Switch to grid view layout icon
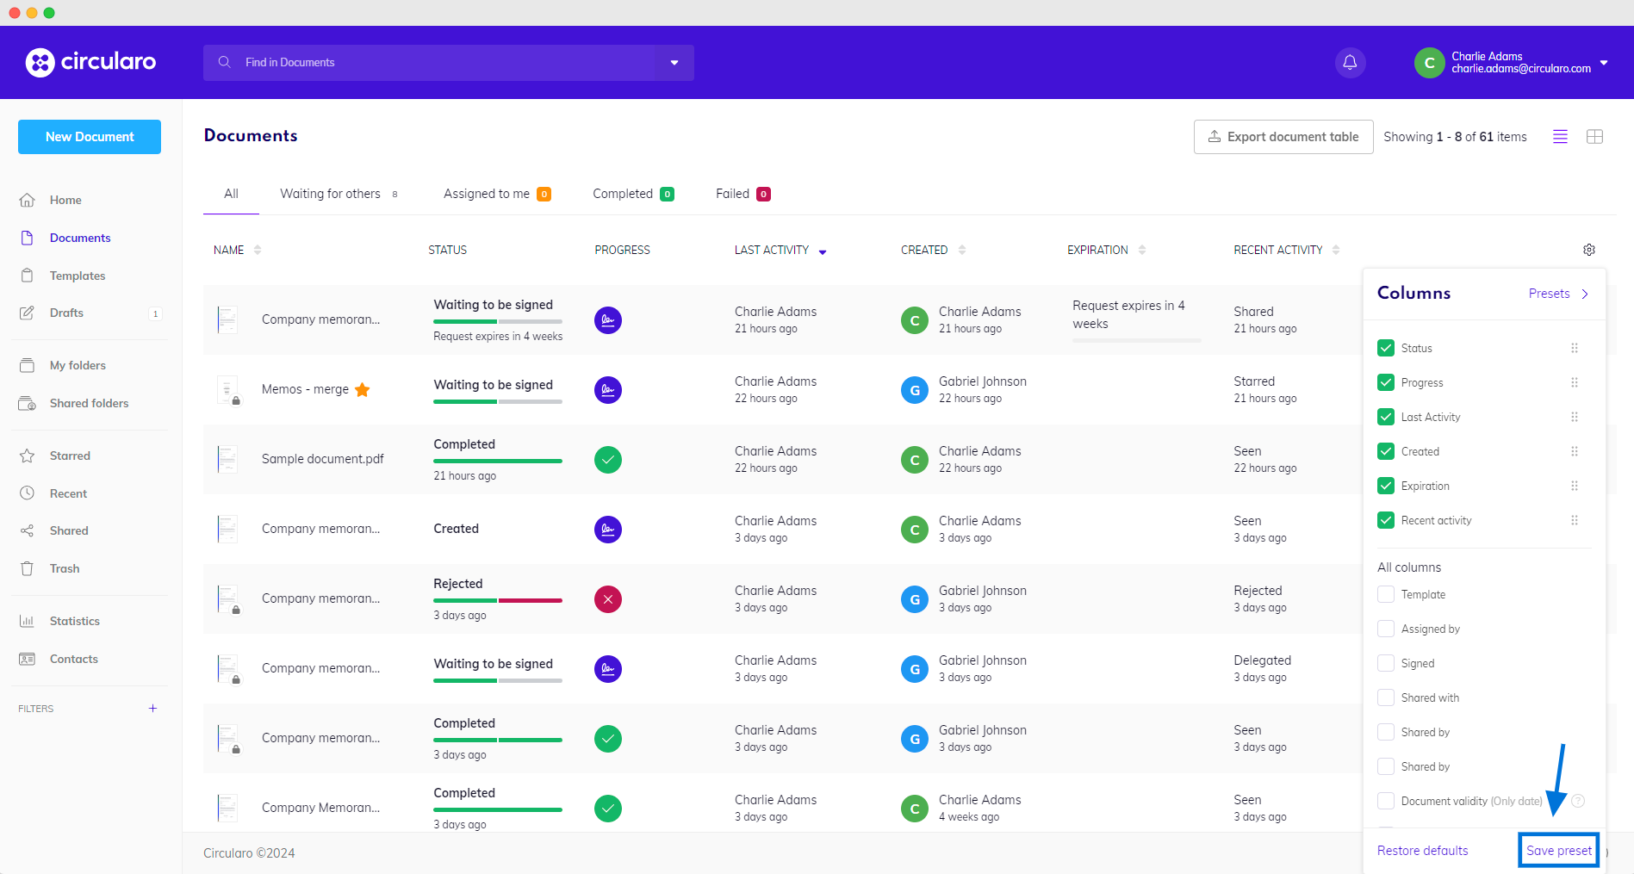The height and width of the screenshot is (874, 1634). [1594, 137]
